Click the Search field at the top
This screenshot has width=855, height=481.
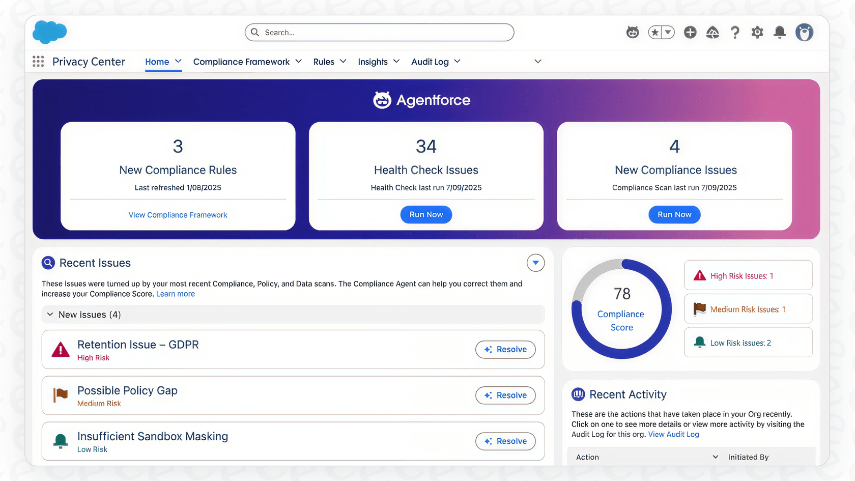point(379,32)
